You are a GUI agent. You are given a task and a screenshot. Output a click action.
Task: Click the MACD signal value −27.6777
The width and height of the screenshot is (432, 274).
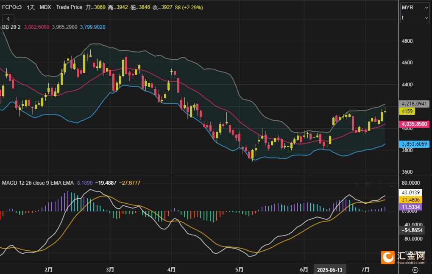[130, 183]
